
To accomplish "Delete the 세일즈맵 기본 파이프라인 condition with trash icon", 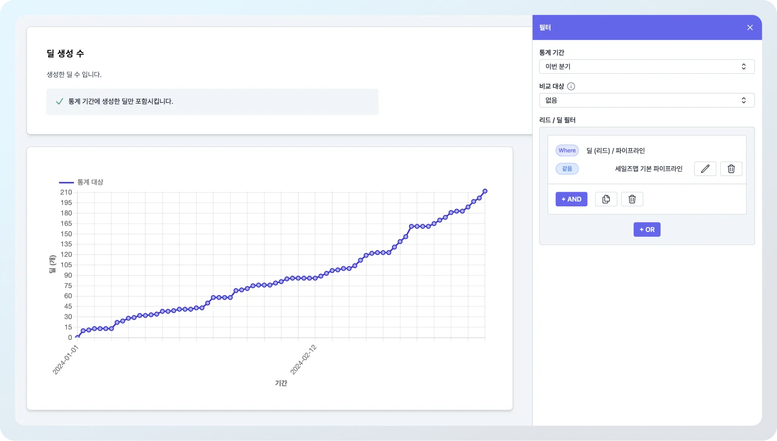I will click(x=731, y=169).
